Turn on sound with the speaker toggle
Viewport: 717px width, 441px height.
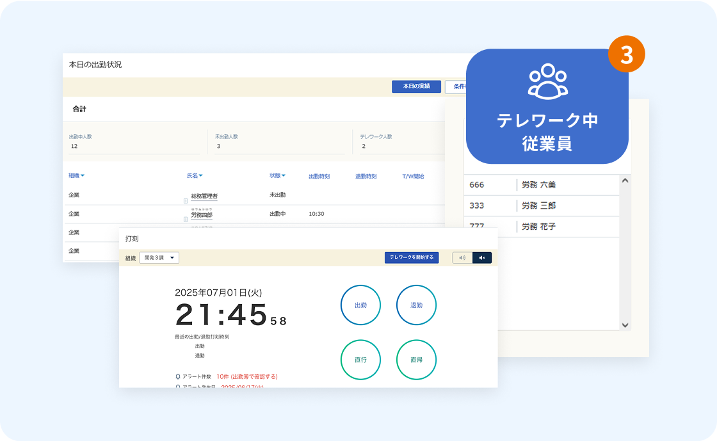[462, 258]
